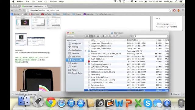This screenshot has height=110, width=195.
Task: Switch Finder window to column view
Action: 94,36
